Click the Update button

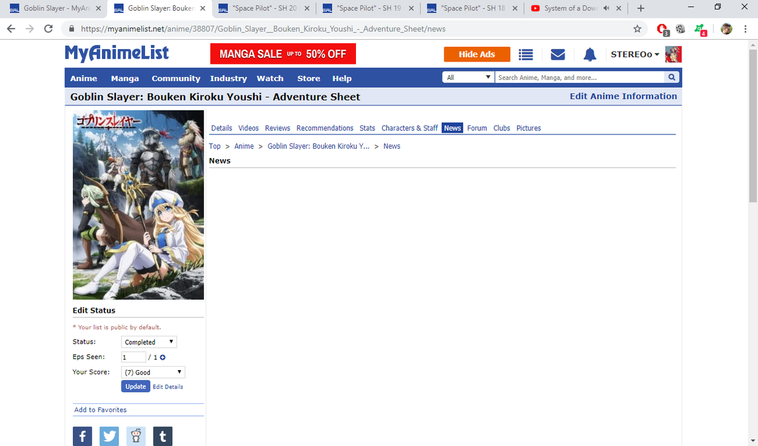[136, 386]
